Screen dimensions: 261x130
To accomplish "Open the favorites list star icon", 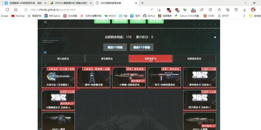I will tap(219, 10).
